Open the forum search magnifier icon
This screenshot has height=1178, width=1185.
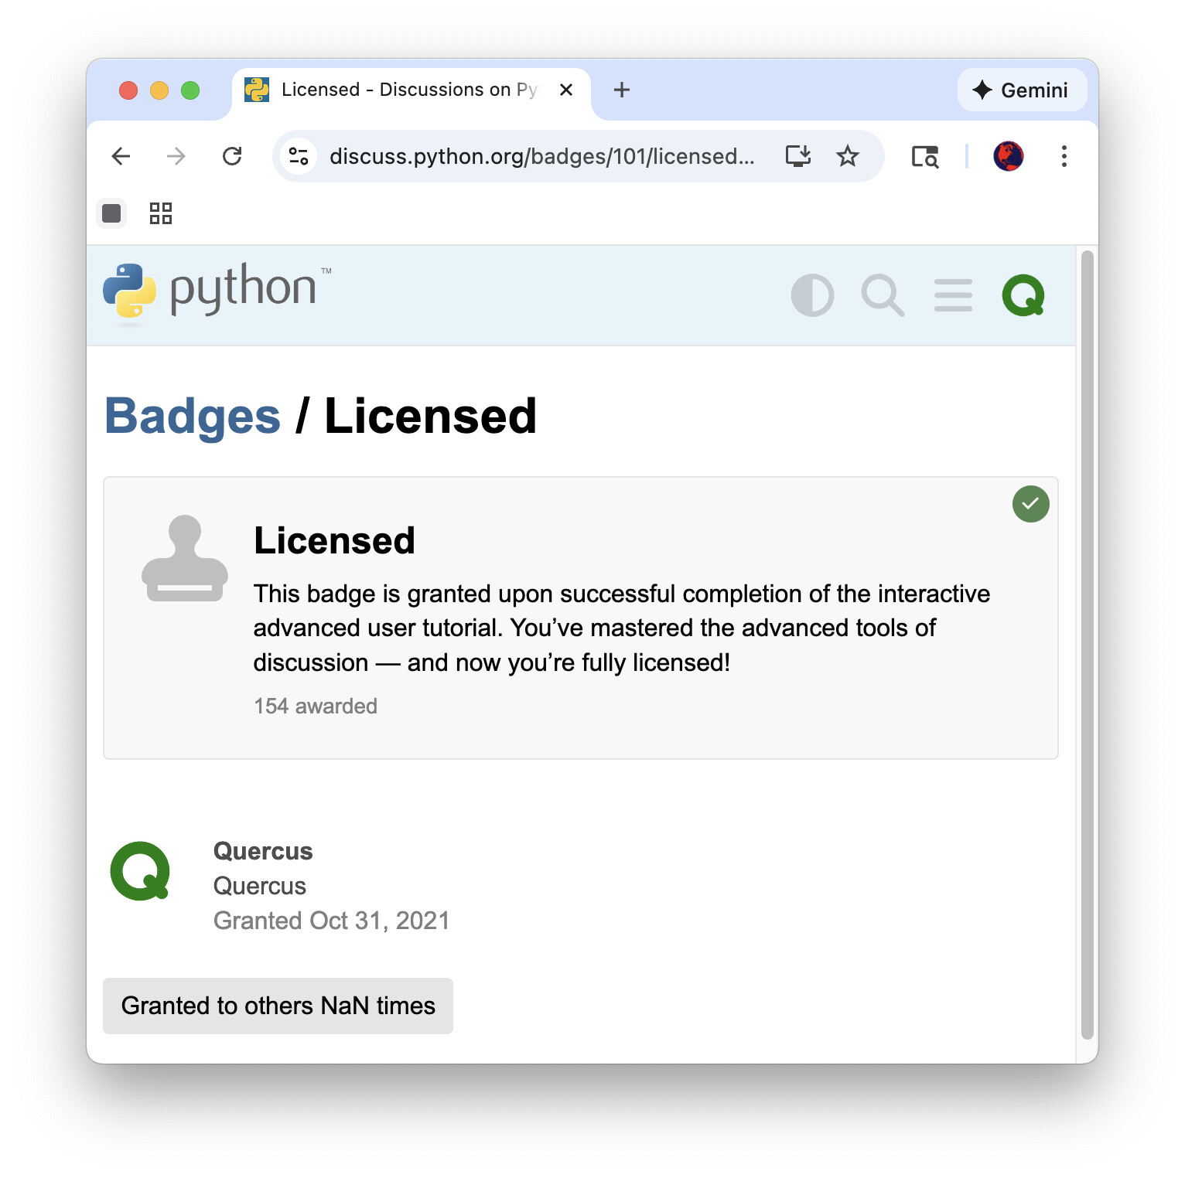(x=883, y=295)
